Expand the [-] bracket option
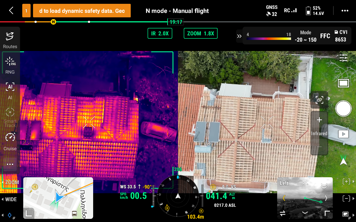The image size is (356, 222). [x=348, y=199]
